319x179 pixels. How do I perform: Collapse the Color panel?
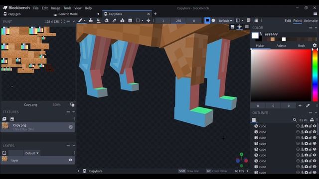[x=316, y=28]
